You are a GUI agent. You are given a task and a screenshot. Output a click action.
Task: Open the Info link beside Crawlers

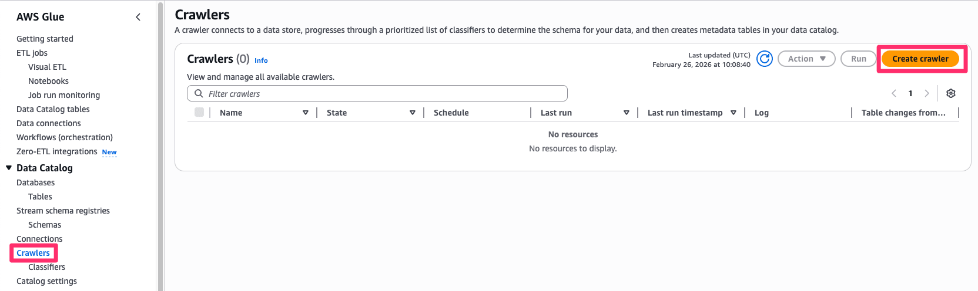click(261, 60)
